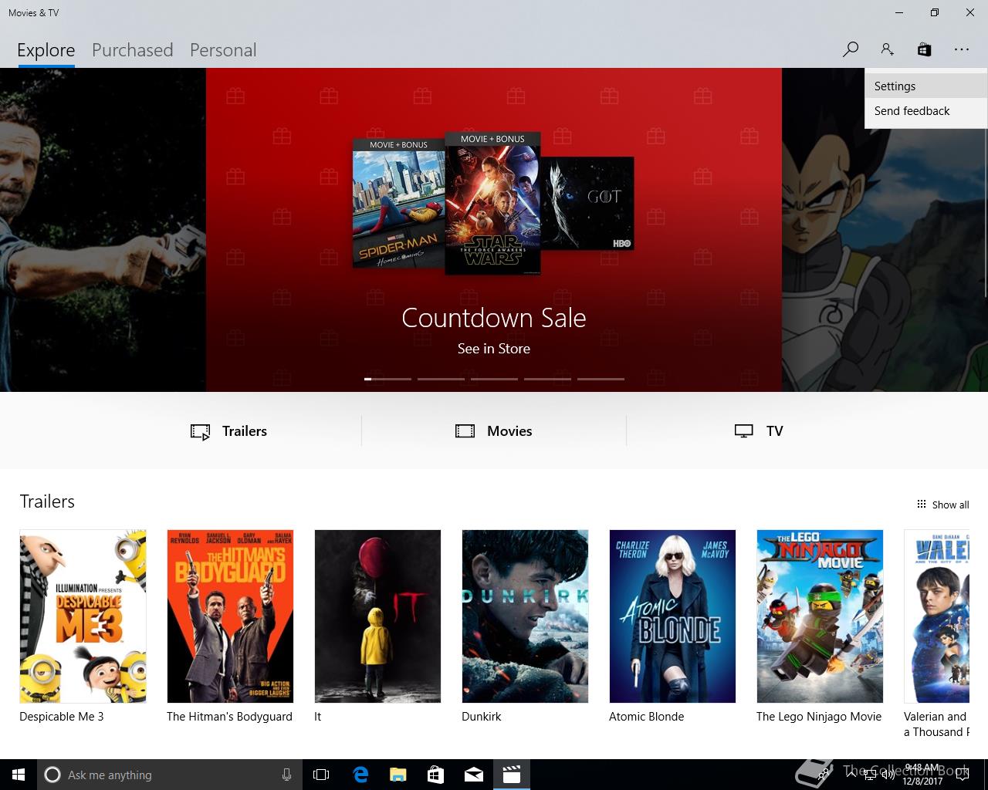Open Task View on the taskbar

pyautogui.click(x=321, y=775)
